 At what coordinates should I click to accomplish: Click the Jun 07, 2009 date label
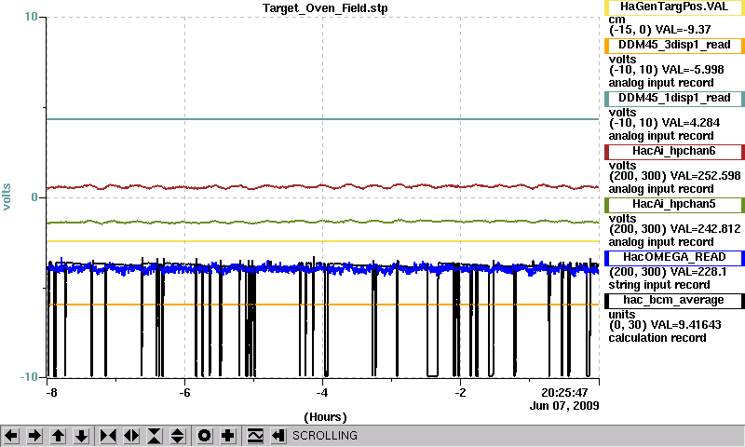tap(564, 406)
